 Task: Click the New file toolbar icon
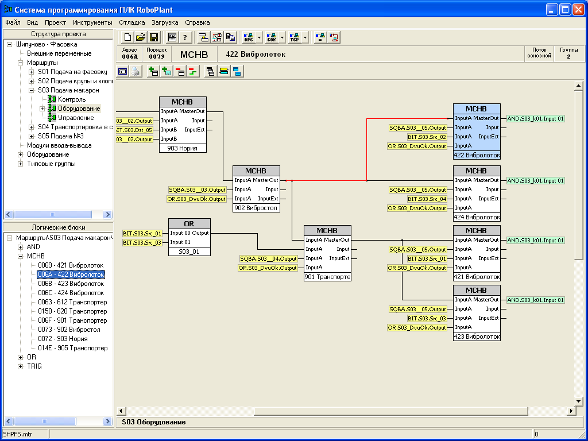coord(127,37)
